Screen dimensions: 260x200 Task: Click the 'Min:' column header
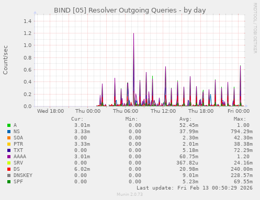pos(131,119)
